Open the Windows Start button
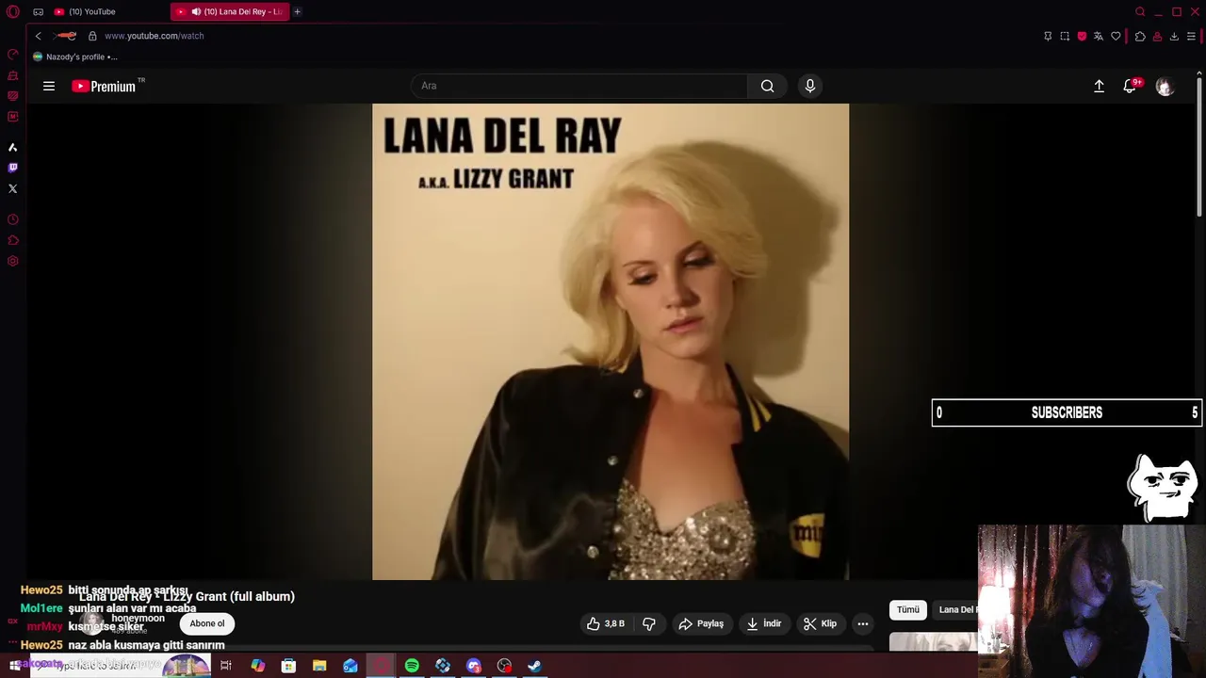This screenshot has width=1206, height=678. pos(13,666)
